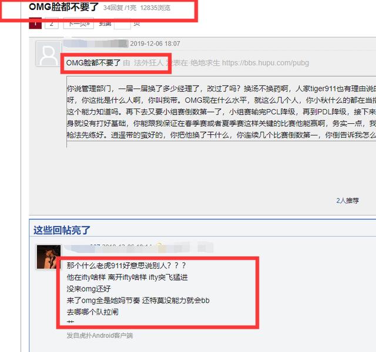Click the 2人推荐 recommend link
This screenshot has width=376, height=352.
(x=347, y=201)
